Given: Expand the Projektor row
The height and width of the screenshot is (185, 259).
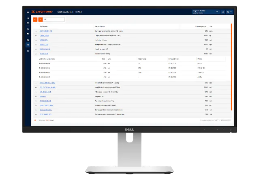Looking at the screenshot, I should tap(36, 97).
